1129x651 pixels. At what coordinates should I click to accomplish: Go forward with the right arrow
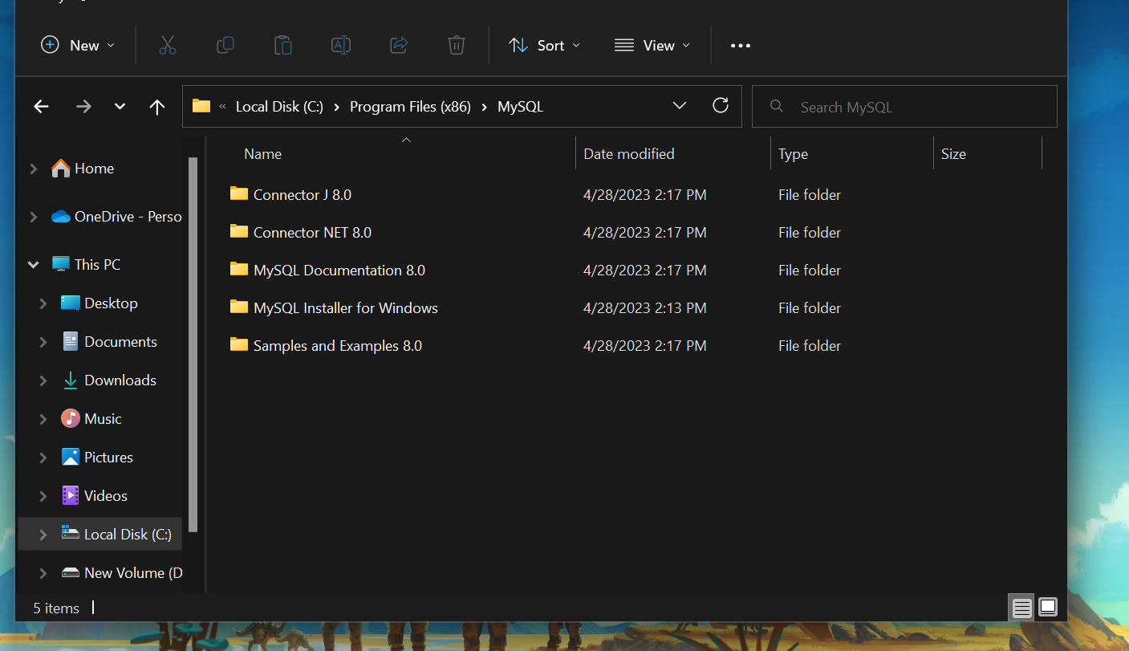click(x=83, y=107)
